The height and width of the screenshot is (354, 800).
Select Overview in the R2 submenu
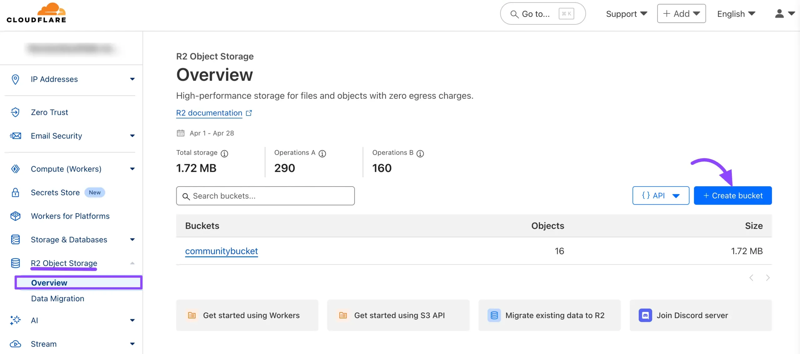[78, 283]
